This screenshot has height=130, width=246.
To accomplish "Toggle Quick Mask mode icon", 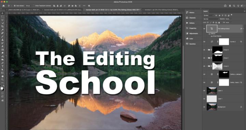I will click(x=2, y=93).
